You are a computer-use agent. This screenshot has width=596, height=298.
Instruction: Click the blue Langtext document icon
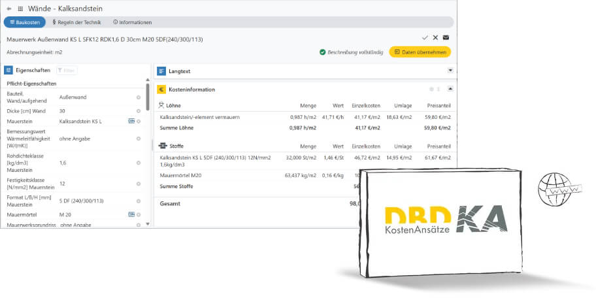(161, 71)
